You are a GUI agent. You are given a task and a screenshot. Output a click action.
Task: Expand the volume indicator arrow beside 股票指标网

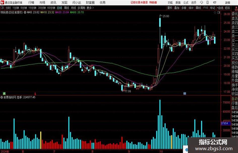point(2,97)
